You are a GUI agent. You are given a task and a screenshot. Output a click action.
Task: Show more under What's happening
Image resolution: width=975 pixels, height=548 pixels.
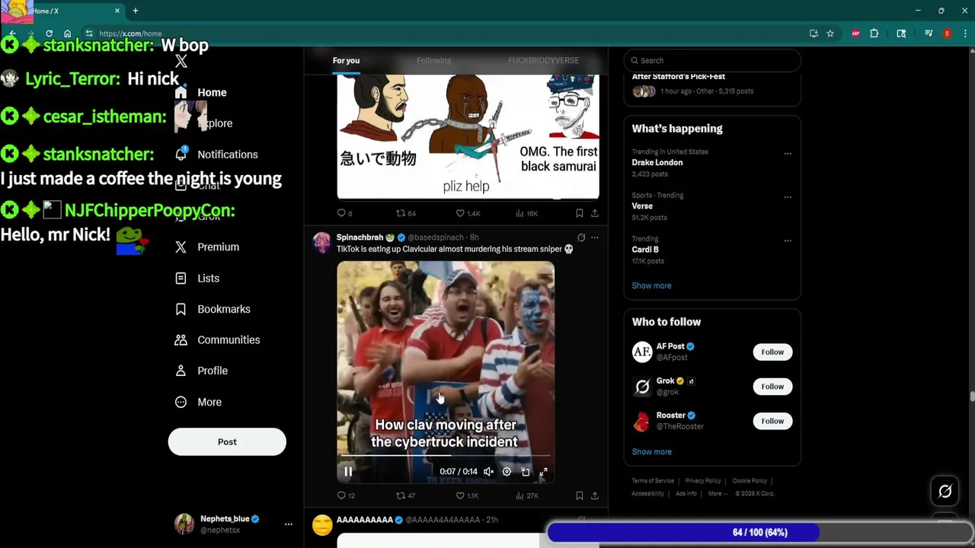click(x=651, y=285)
